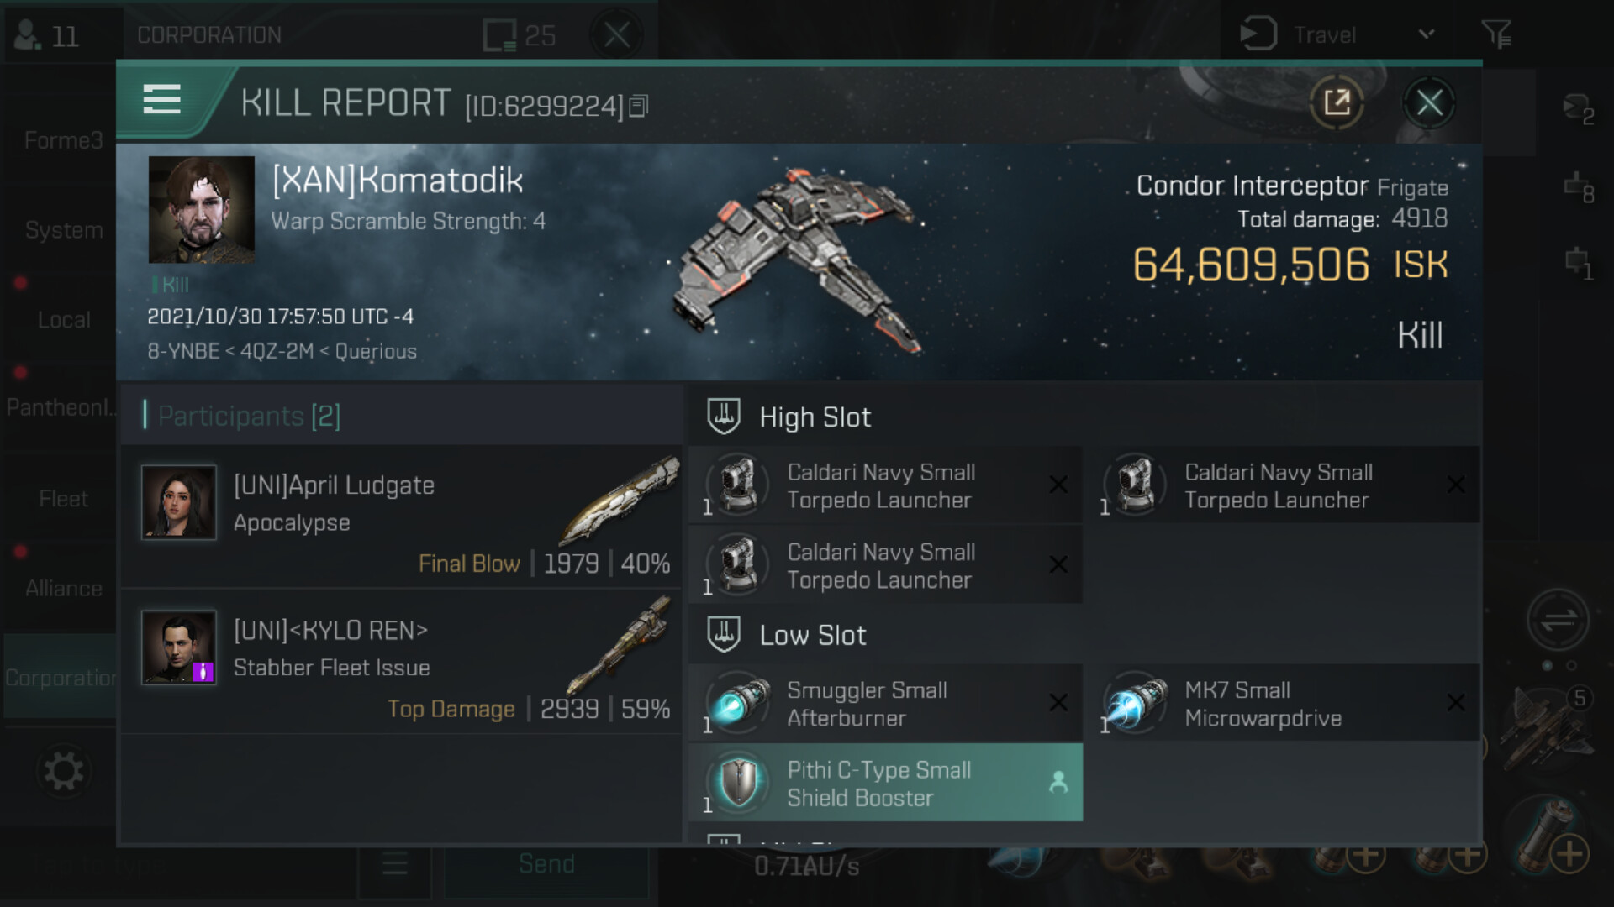The height and width of the screenshot is (907, 1614).
Task: Open the kill report hamburger menu
Action: point(161,99)
